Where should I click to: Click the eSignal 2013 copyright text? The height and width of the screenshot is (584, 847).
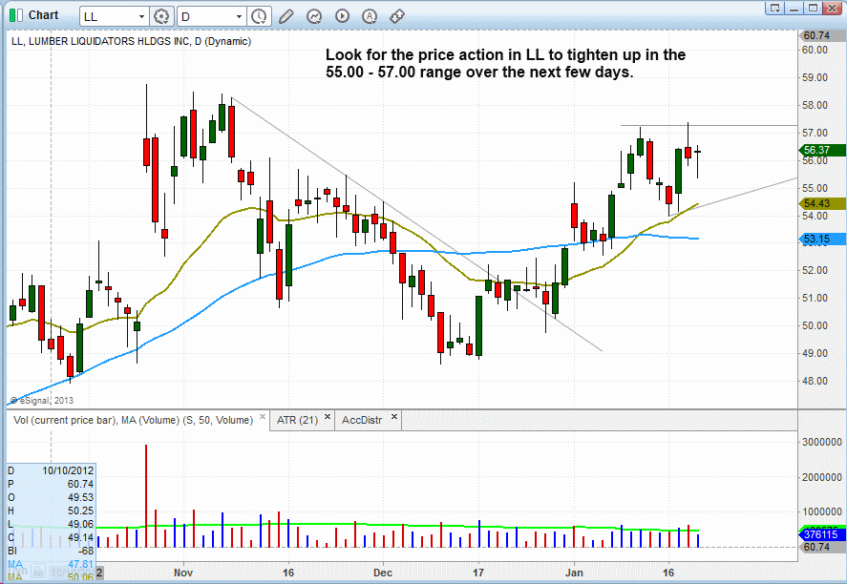click(x=42, y=401)
